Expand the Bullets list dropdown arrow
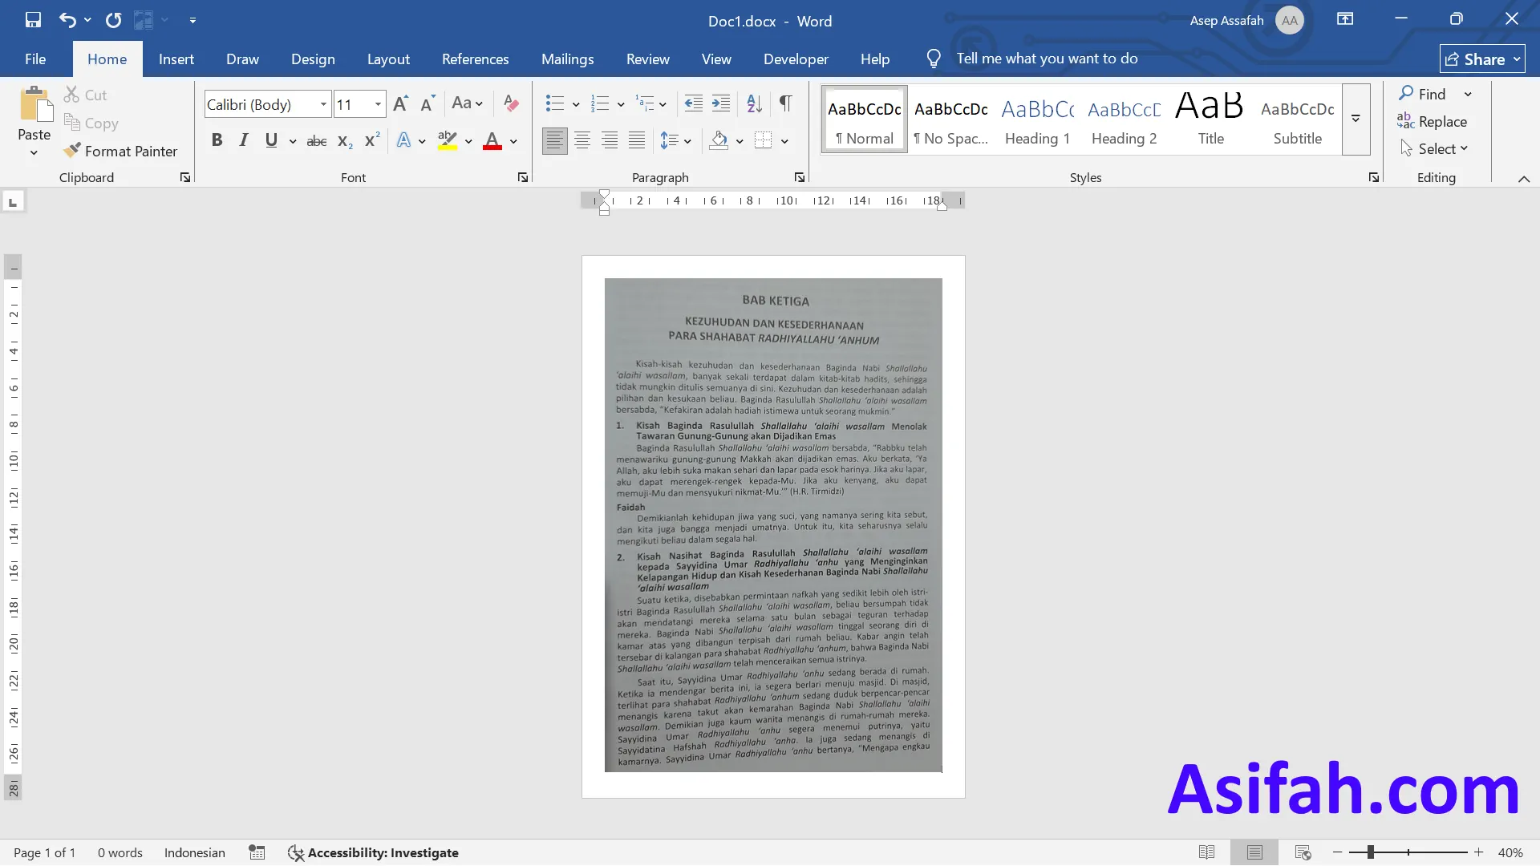Viewport: 1540px width, 866px height. [x=576, y=104]
